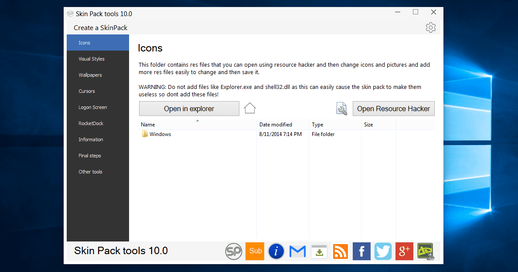
Task: Click the Open Resource Hacker button
Action: (393, 109)
